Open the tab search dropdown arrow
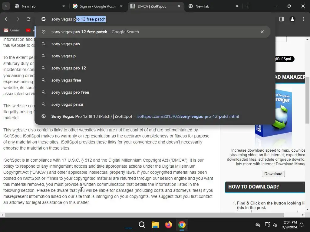 pos(6,6)
